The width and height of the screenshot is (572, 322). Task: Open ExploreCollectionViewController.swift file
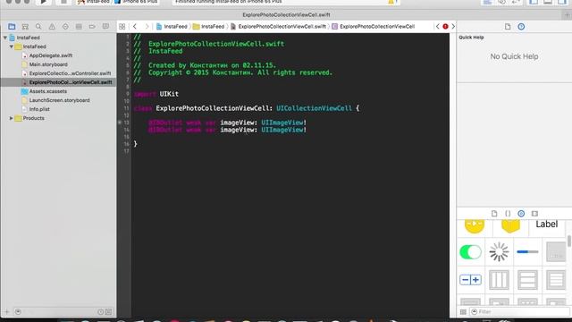[x=66, y=73]
